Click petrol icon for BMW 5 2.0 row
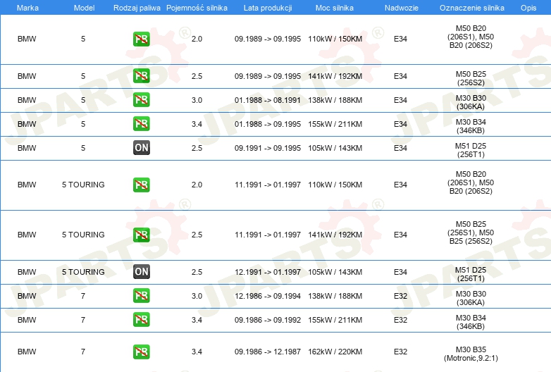The image size is (551, 372). [141, 39]
